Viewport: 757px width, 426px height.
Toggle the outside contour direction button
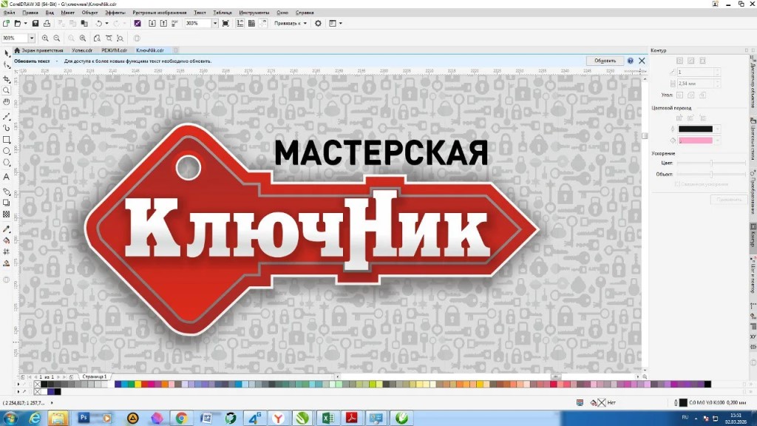click(702, 60)
